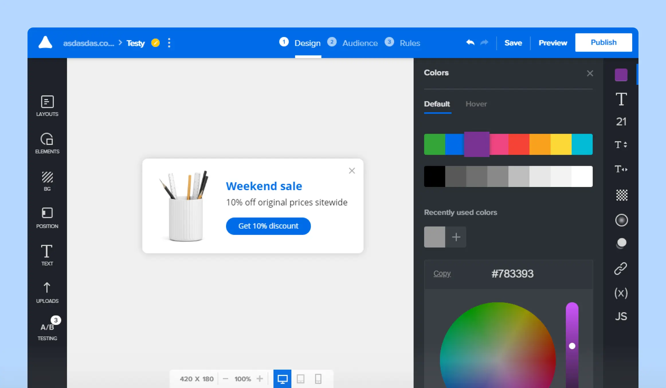Image resolution: width=666 pixels, height=388 pixels.
Task: Select the Default colors tab
Action: pos(437,104)
